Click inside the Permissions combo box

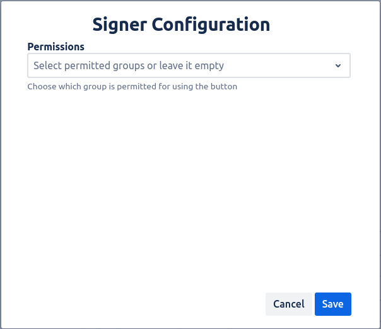(188, 65)
